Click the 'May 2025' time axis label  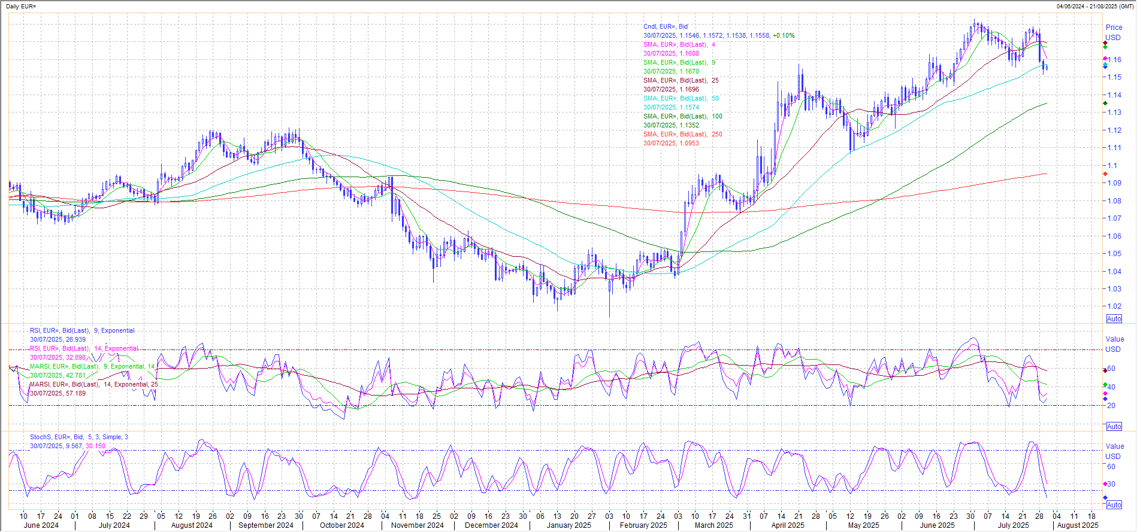click(x=863, y=525)
